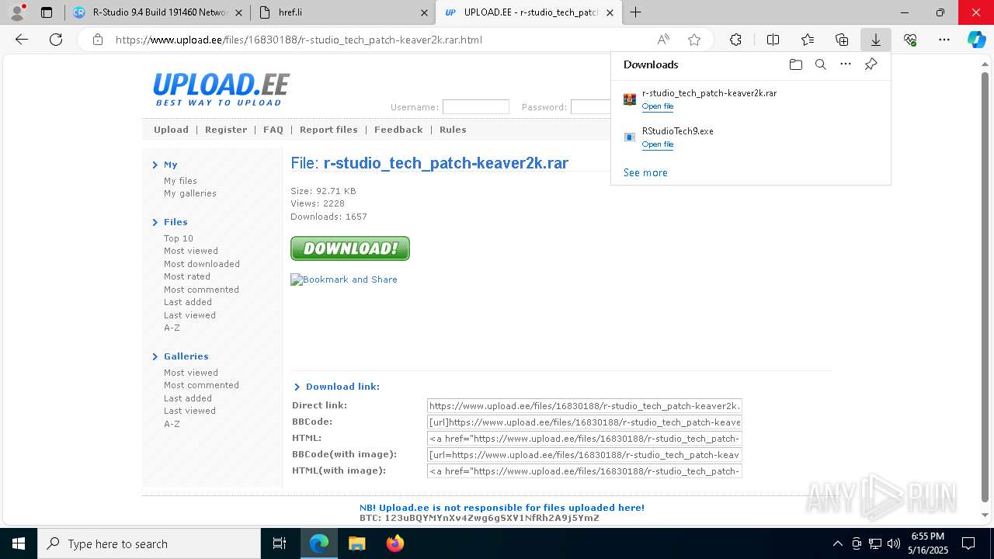Open Split screen icon
Image resolution: width=994 pixels, height=559 pixels.
click(x=773, y=40)
